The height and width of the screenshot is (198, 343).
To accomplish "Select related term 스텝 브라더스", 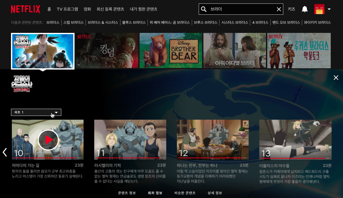I will point(74,23).
